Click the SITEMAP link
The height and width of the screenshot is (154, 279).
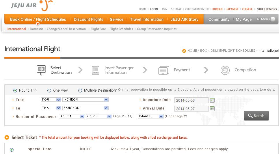(176, 9)
